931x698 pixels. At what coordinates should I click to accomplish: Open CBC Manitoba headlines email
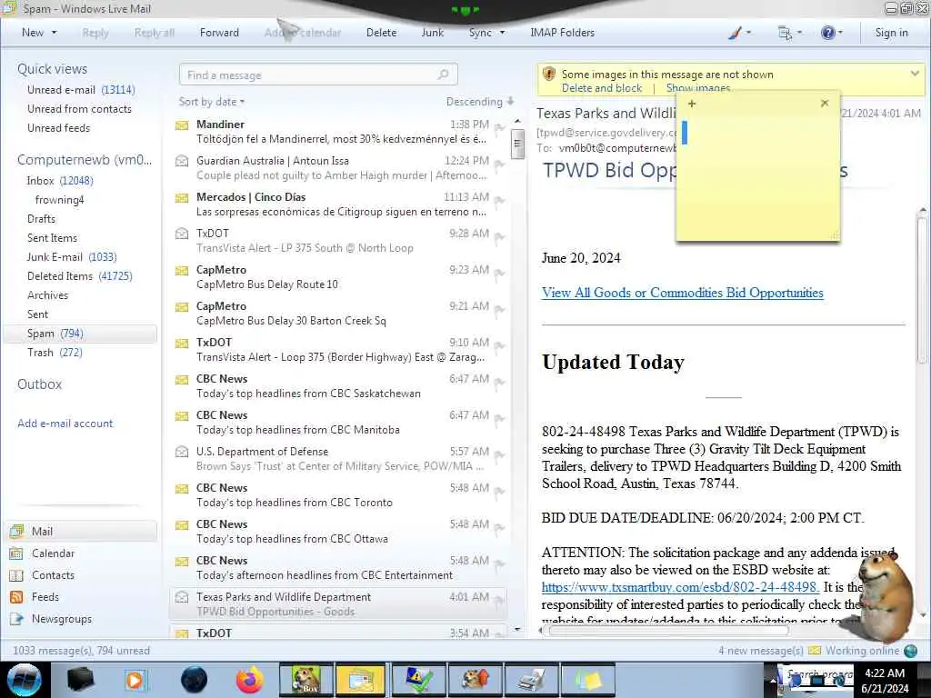coord(339,422)
